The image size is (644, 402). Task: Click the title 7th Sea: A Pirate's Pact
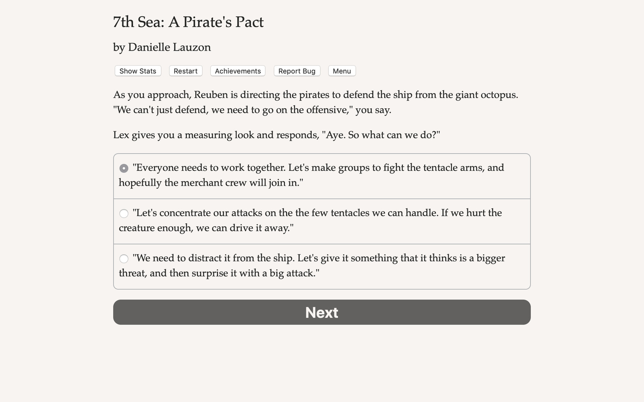(188, 22)
